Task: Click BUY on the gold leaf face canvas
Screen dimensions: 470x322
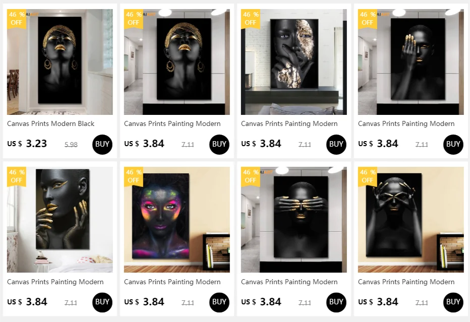Action: click(x=336, y=145)
